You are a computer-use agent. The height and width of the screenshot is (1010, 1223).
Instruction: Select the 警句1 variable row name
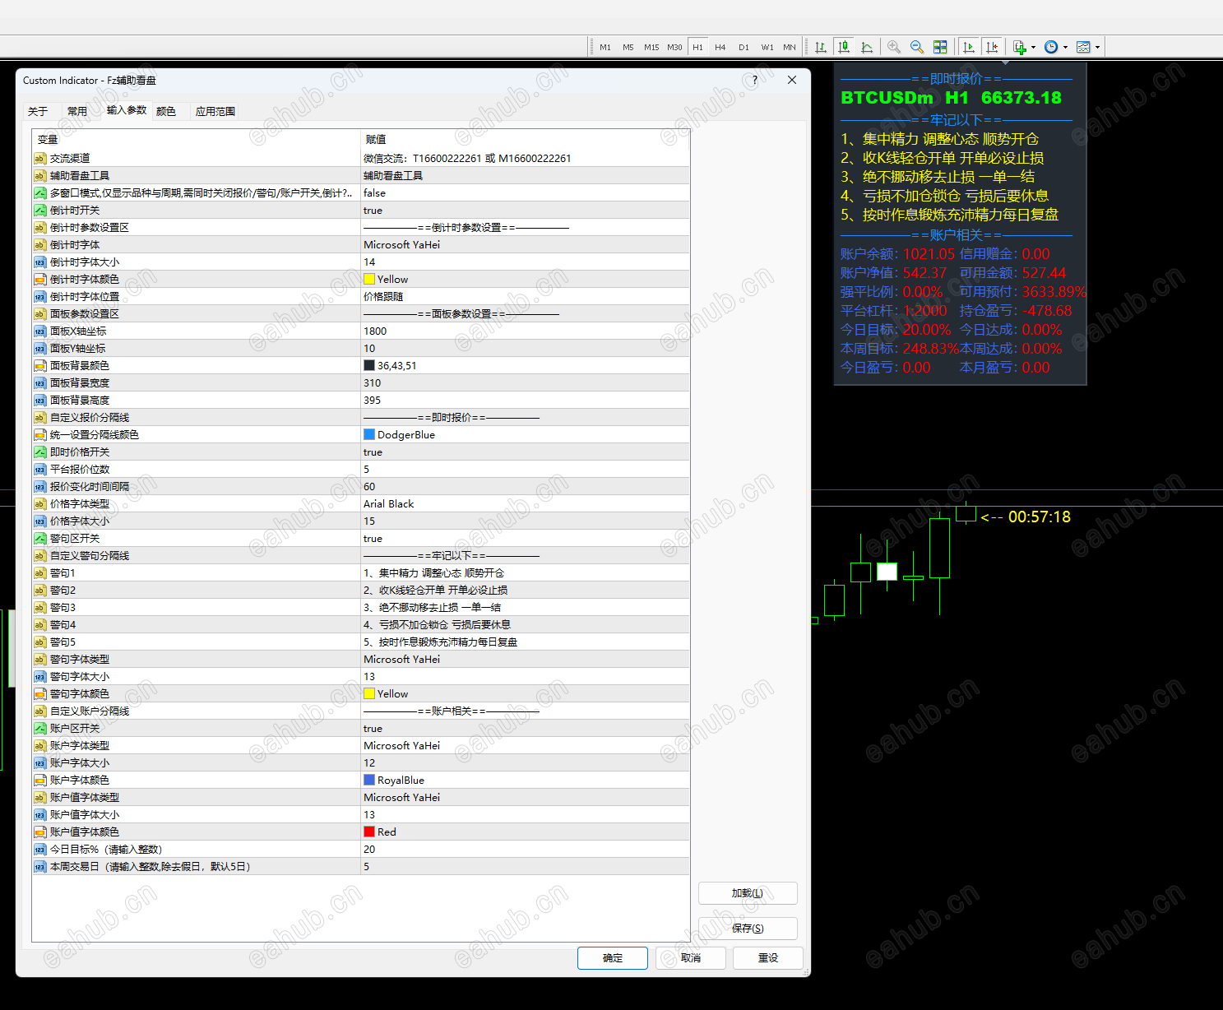[x=63, y=573]
